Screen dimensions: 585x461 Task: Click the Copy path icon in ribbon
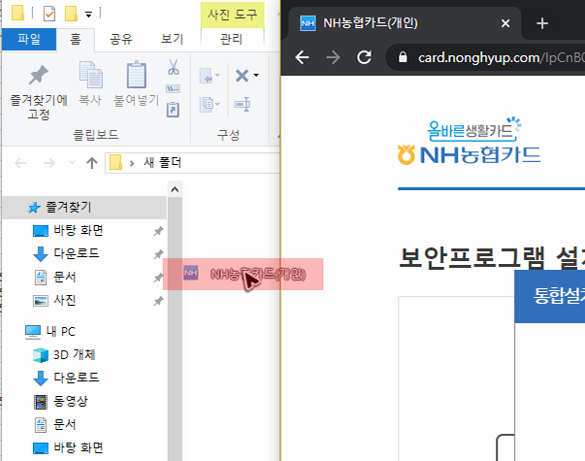[173, 89]
